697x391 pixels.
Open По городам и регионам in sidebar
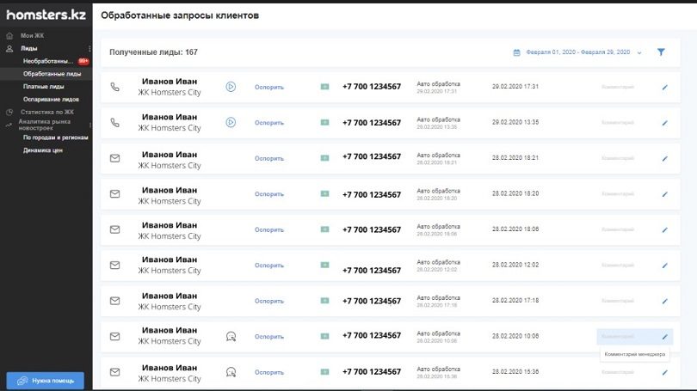pyautogui.click(x=56, y=137)
